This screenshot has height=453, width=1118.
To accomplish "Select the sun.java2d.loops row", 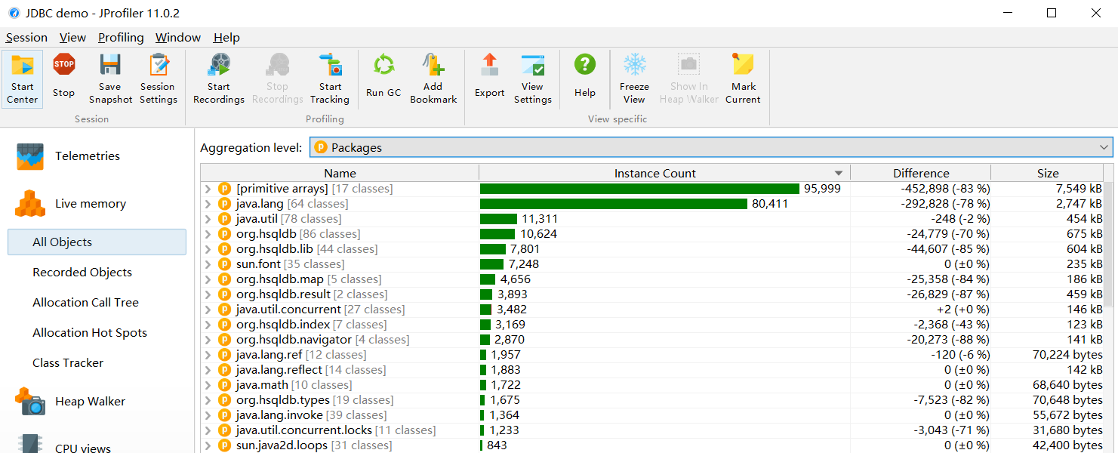I will coord(652,445).
